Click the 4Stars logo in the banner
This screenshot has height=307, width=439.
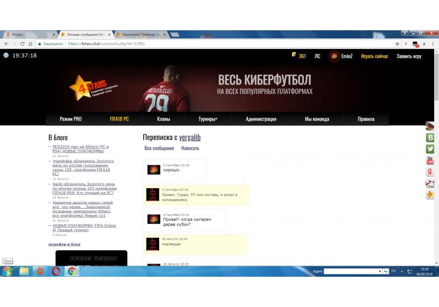tap(92, 88)
